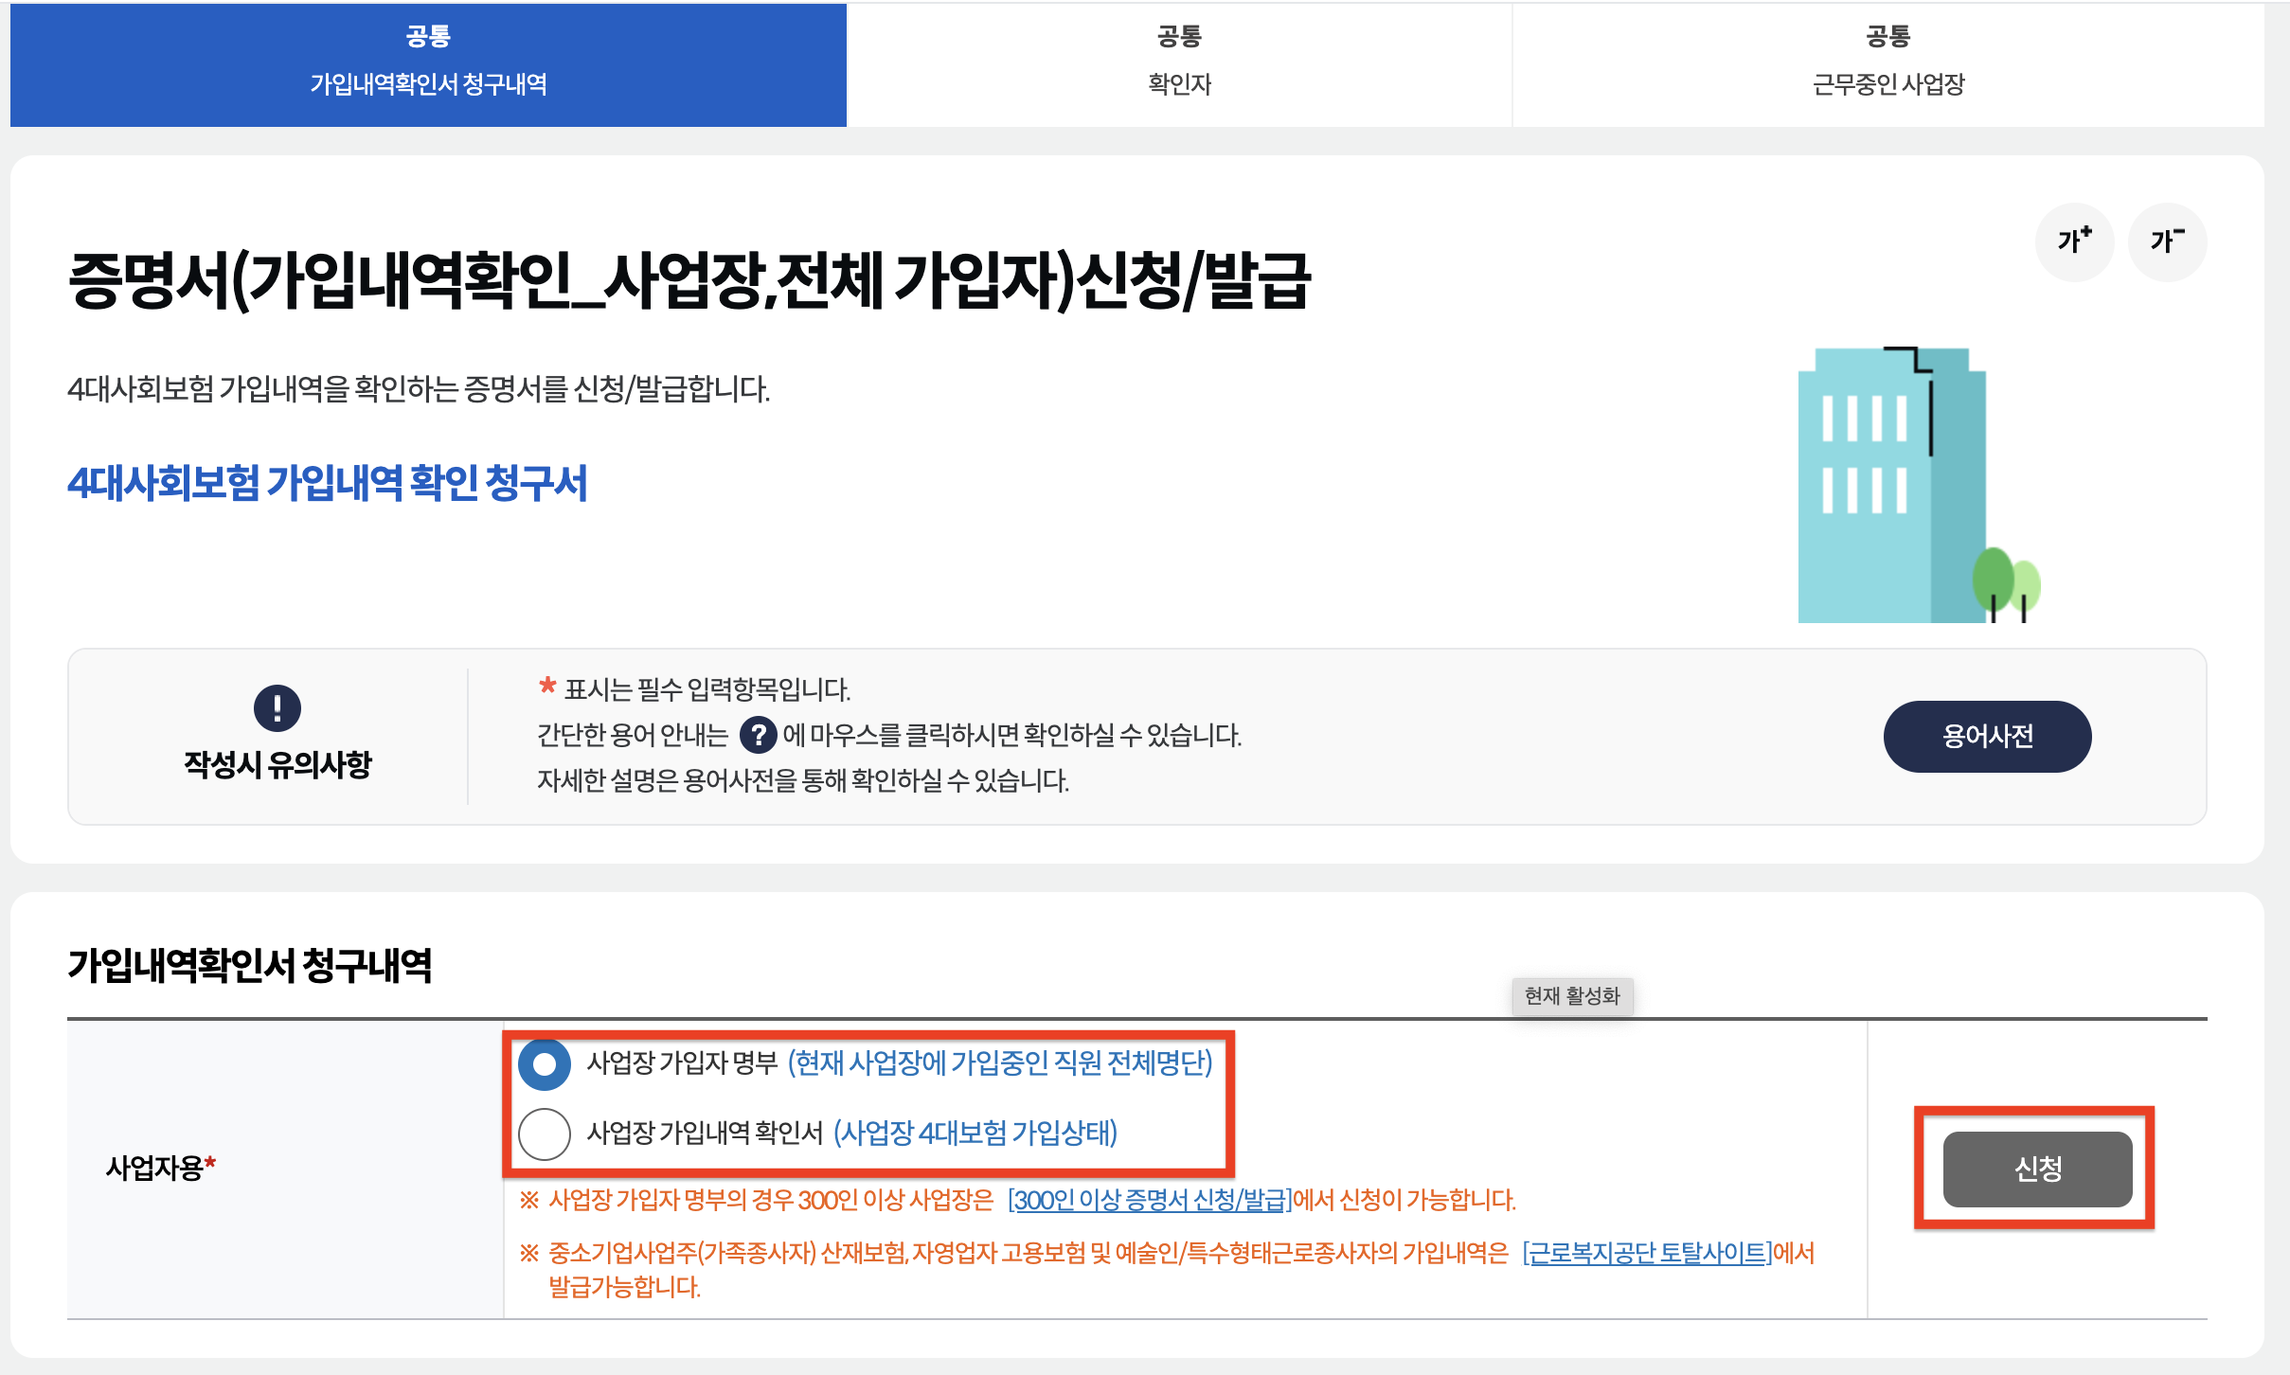Select 사업장 가입내역 확인서 radio button
The height and width of the screenshot is (1375, 2290).
pos(545,1134)
